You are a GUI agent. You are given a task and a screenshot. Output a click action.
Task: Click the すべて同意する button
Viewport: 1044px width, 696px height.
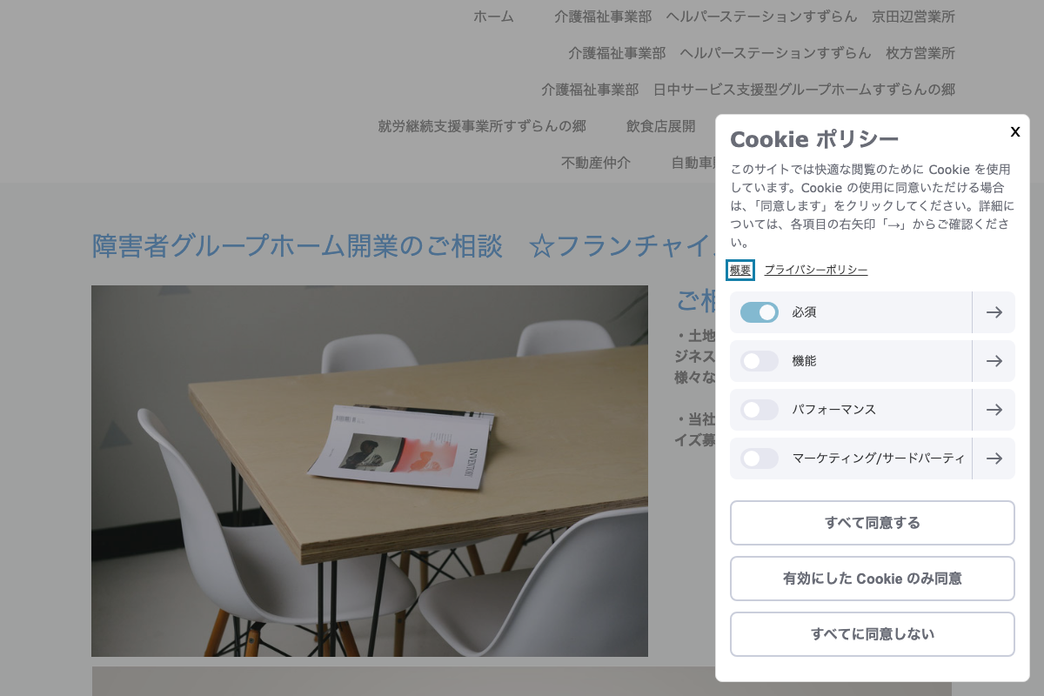[x=873, y=523]
